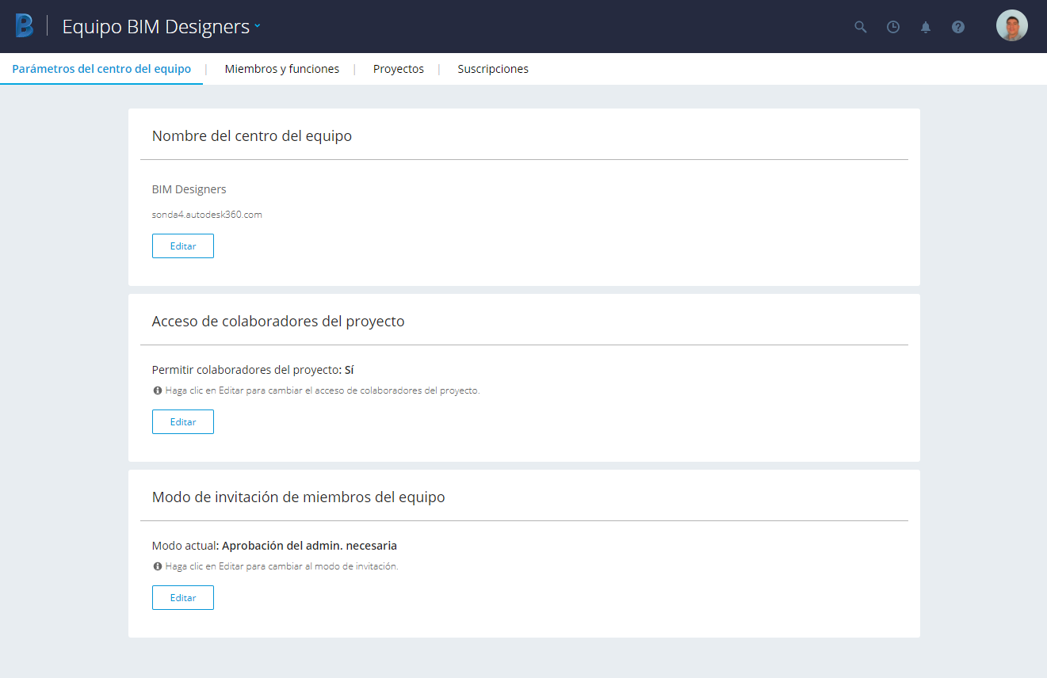Open search with the magnifier icon
The height and width of the screenshot is (678, 1047).
(x=860, y=27)
